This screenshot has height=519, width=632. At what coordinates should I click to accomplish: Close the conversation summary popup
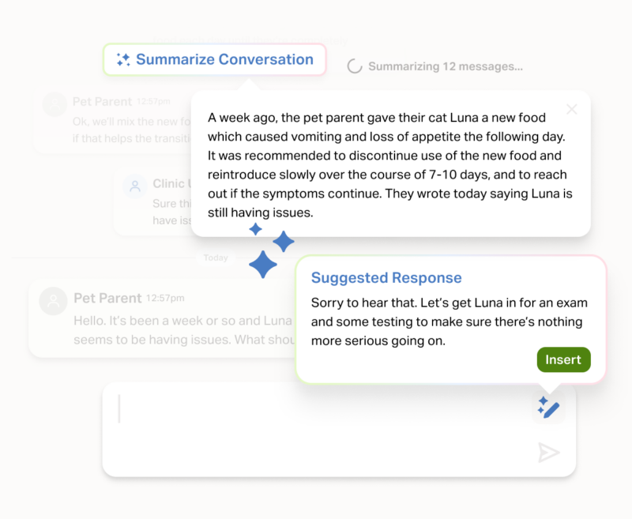coord(572,110)
